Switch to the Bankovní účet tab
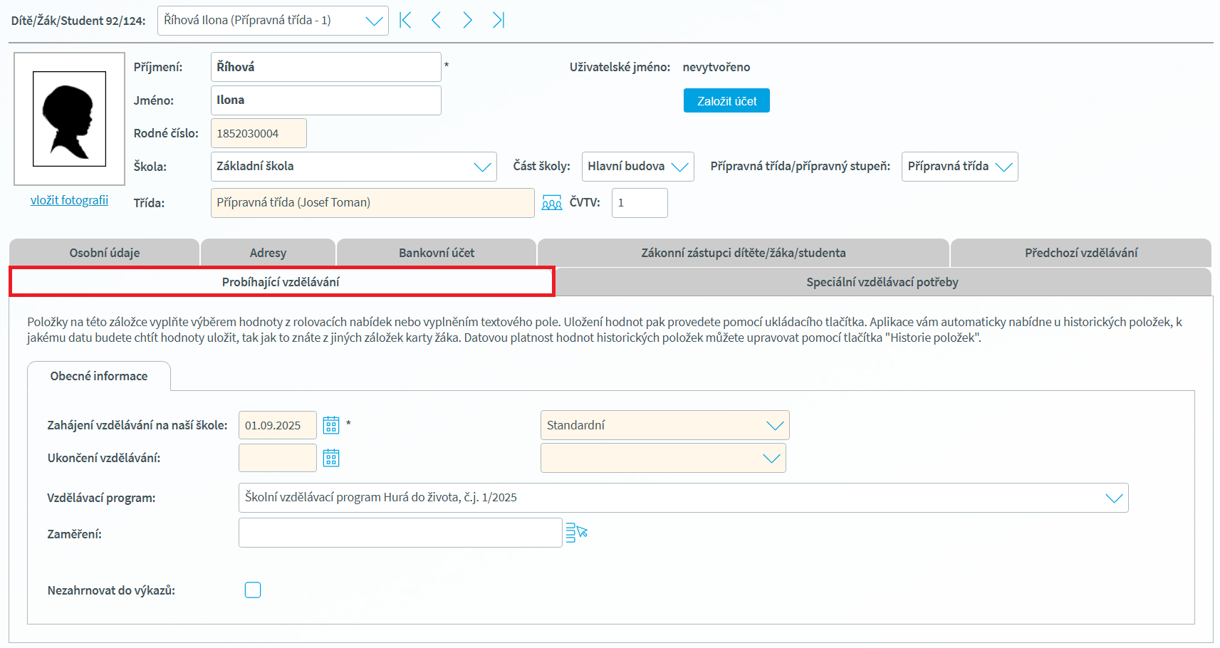 (x=436, y=253)
